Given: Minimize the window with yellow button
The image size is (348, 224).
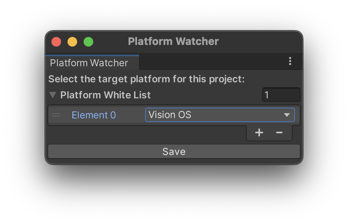Looking at the screenshot, I should point(72,41).
